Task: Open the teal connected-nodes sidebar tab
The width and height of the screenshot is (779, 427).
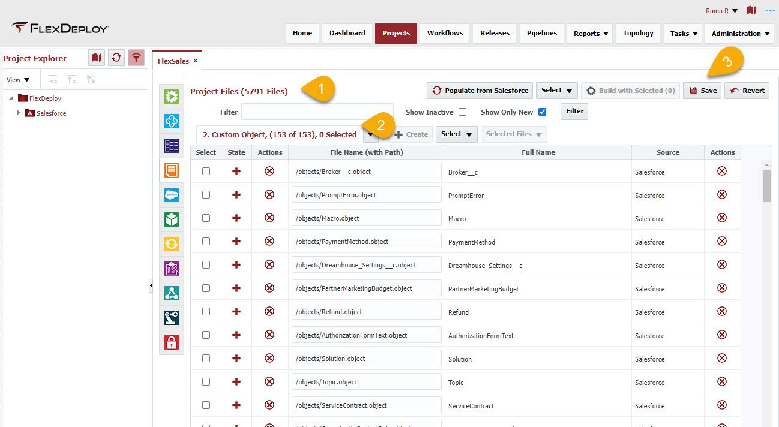Action: pyautogui.click(x=172, y=293)
